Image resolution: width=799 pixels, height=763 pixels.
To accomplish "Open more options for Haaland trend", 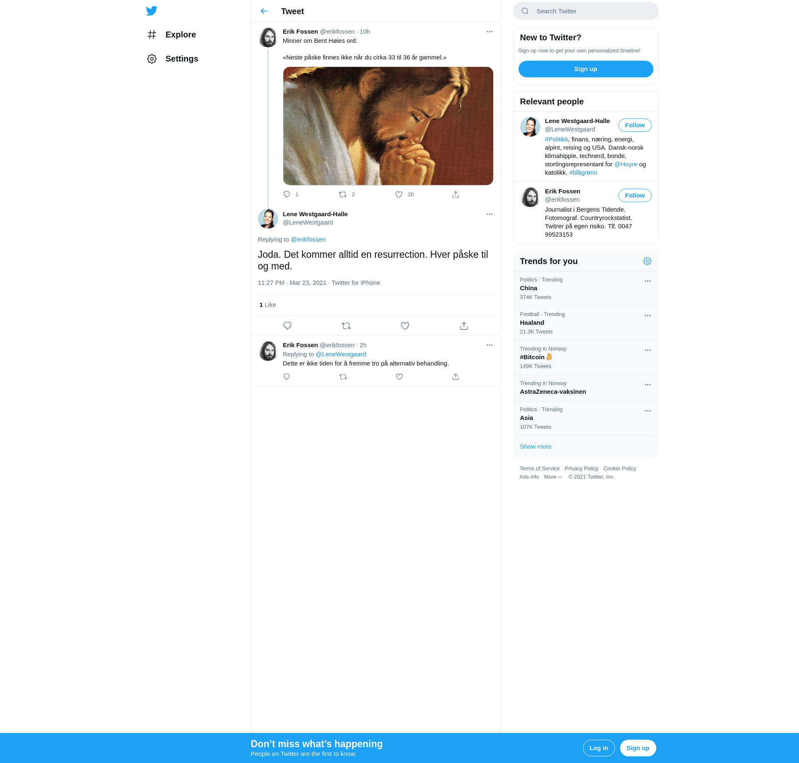I will [x=648, y=316].
